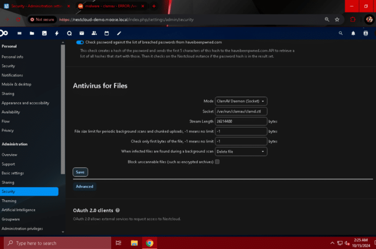
Task: Open the Mode ClamAV Daemon dropdown
Action: pos(241,101)
